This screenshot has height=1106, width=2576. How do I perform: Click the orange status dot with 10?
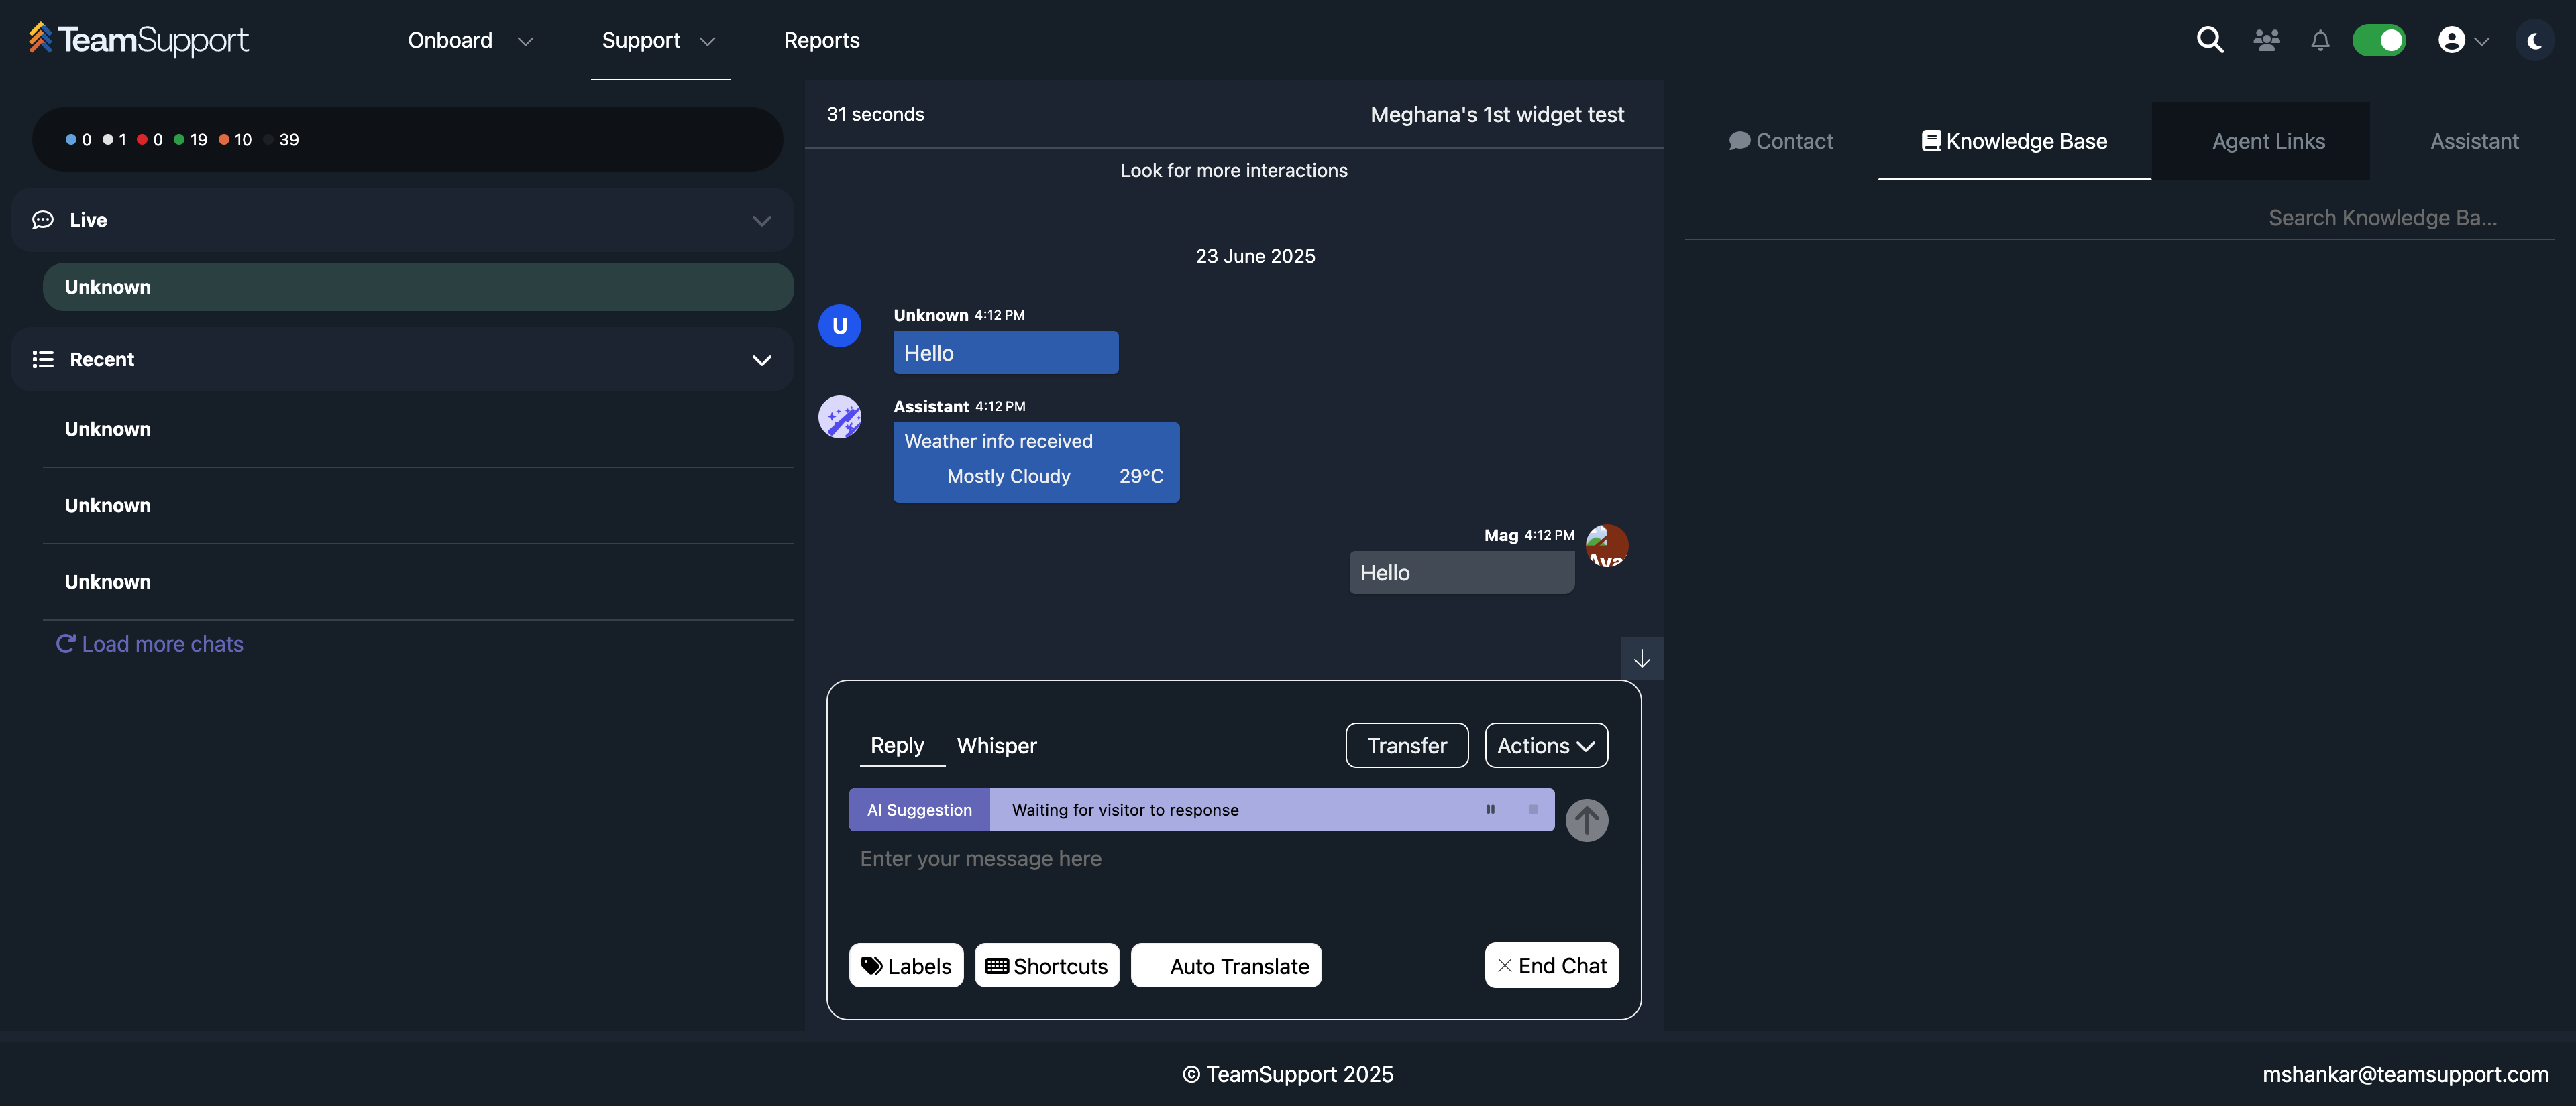[x=235, y=140]
